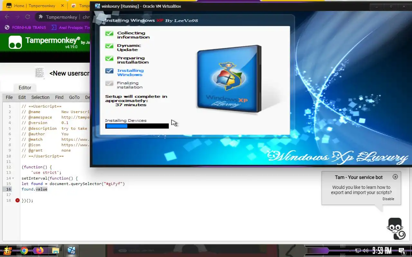Screen dimensions: 412x257
Task: Click line number 16 in the gutter
Action: click(9, 189)
